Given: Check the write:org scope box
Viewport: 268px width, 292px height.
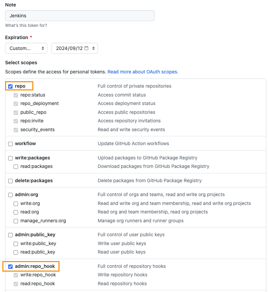Looking at the screenshot, I should point(16,204).
